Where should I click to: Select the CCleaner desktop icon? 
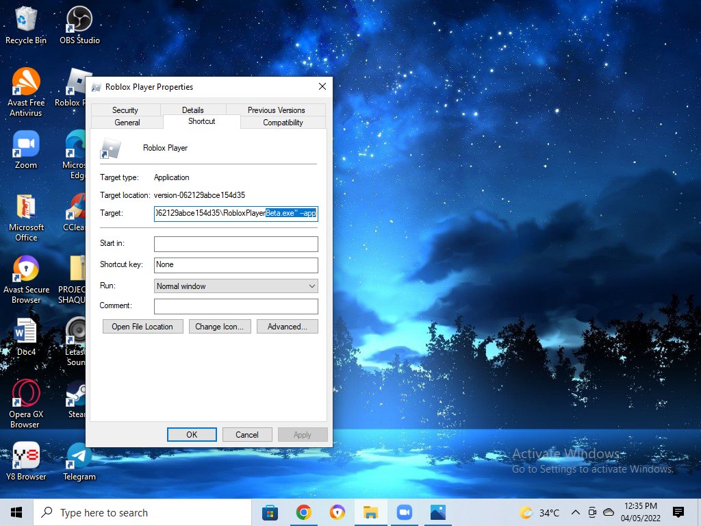pyautogui.click(x=74, y=212)
